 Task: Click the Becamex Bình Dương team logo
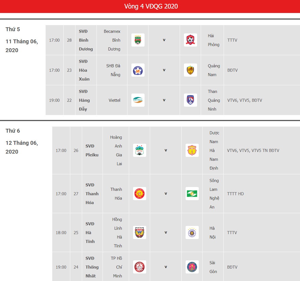(138, 40)
